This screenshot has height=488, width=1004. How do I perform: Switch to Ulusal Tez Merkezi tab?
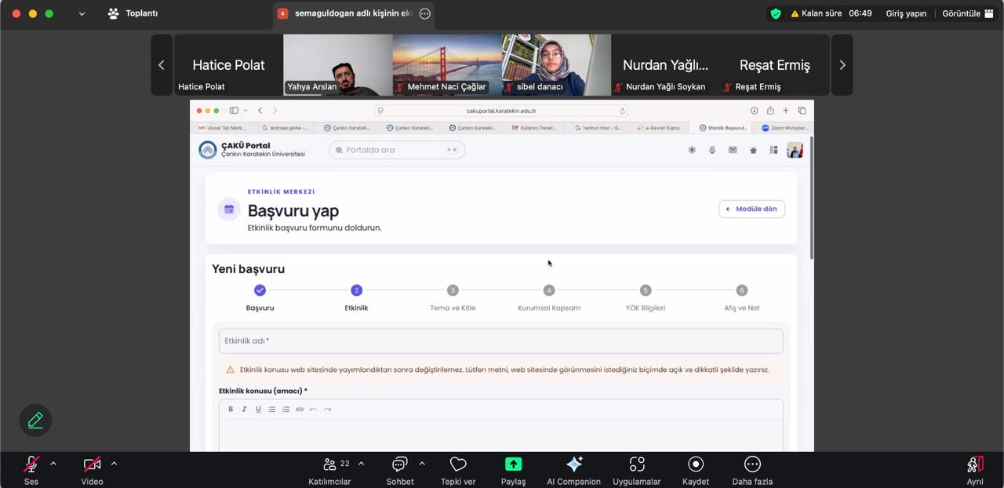pos(221,128)
